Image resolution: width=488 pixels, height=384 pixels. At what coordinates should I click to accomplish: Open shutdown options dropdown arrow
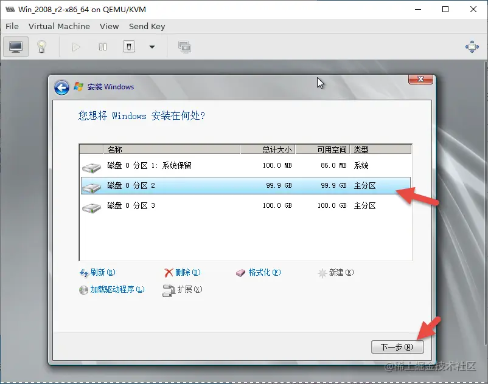click(152, 47)
